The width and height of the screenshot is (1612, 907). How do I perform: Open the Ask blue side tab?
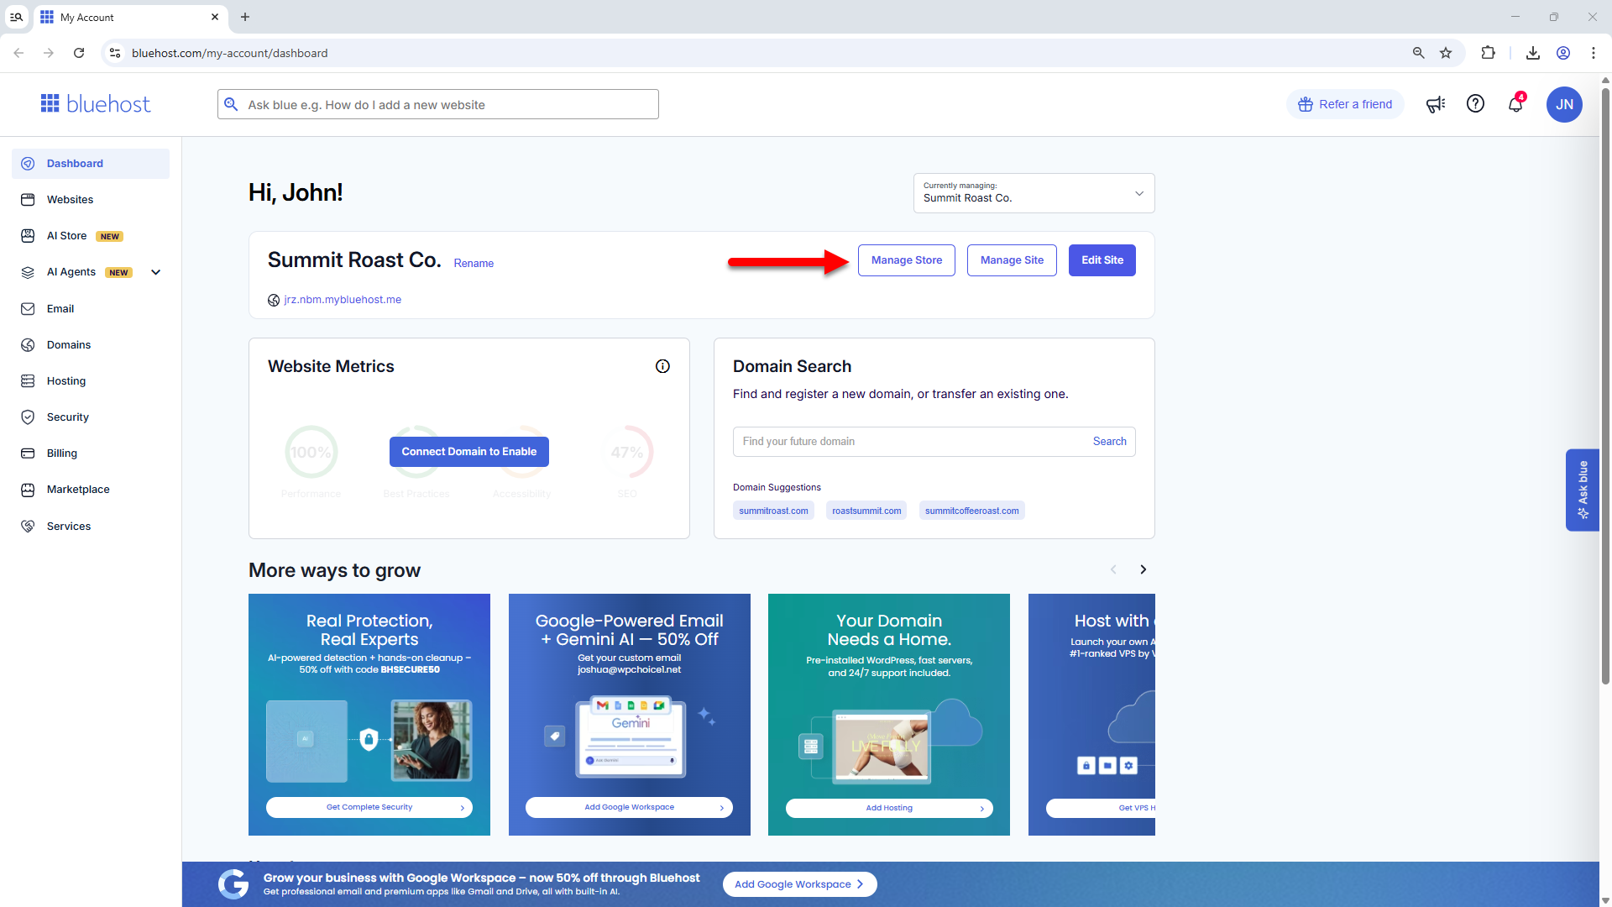tap(1582, 490)
